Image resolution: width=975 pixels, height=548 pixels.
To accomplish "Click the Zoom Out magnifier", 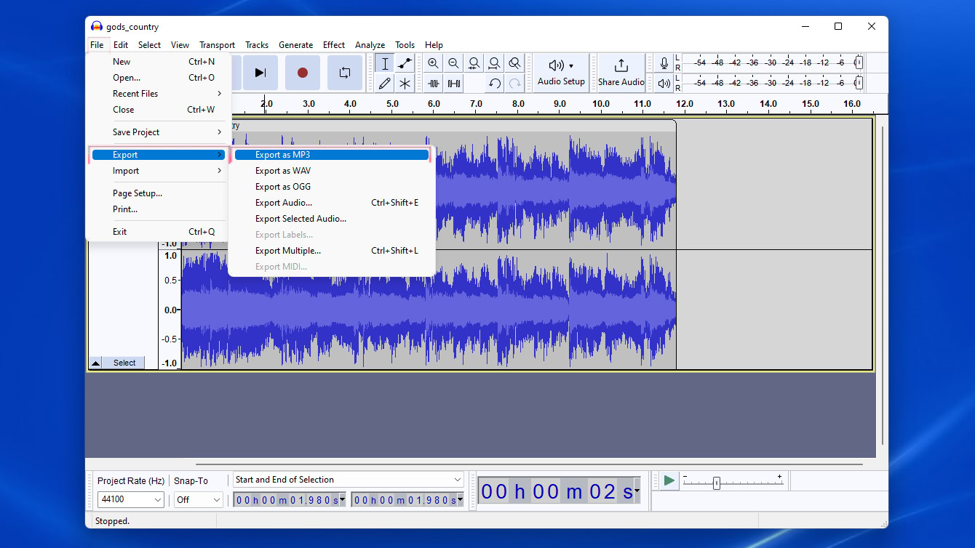I will (x=454, y=63).
